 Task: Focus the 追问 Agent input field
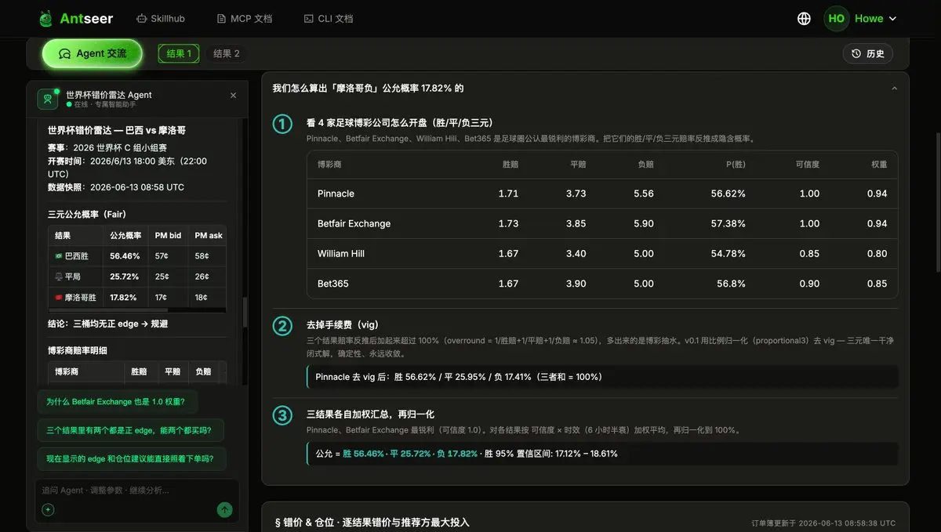click(137, 490)
